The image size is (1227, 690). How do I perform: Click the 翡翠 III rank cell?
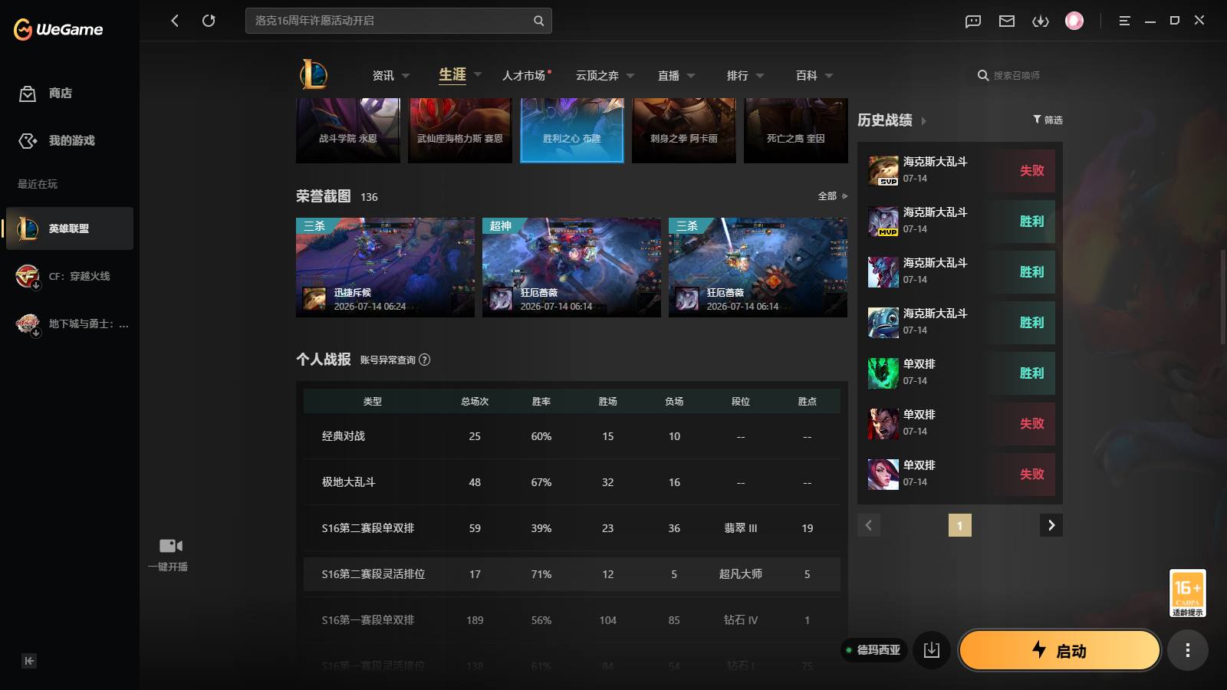(x=741, y=528)
